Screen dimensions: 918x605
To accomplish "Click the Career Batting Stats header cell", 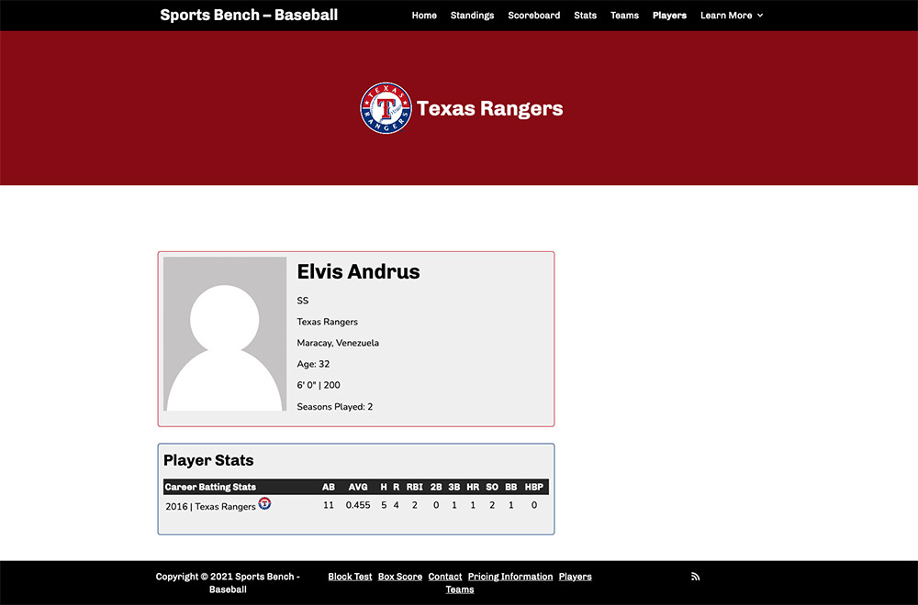I will click(x=210, y=487).
